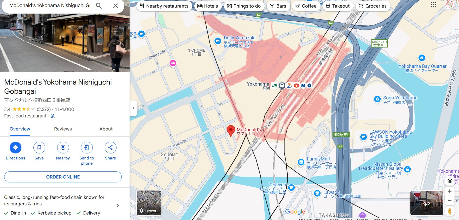The width and height of the screenshot is (459, 220).
Task: Open the Layers map type thumbnail
Action: tap(149, 203)
